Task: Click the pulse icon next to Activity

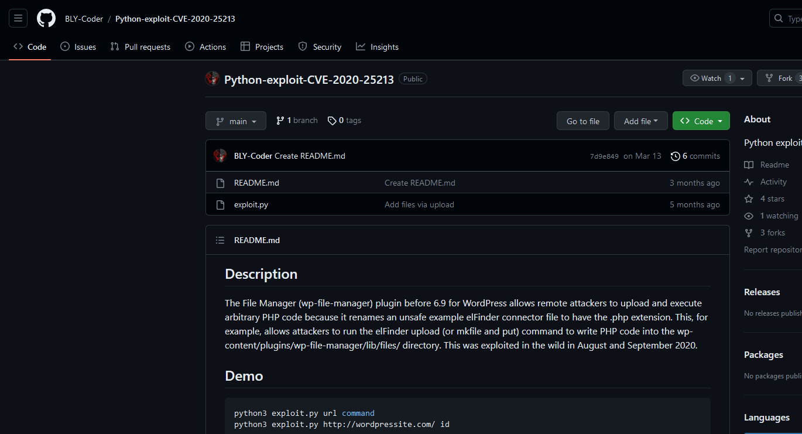Action: point(749,182)
